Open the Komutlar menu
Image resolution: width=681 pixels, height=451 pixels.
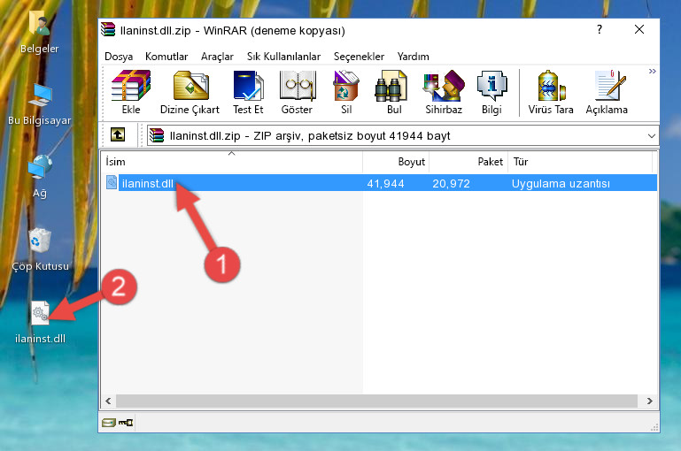point(166,57)
